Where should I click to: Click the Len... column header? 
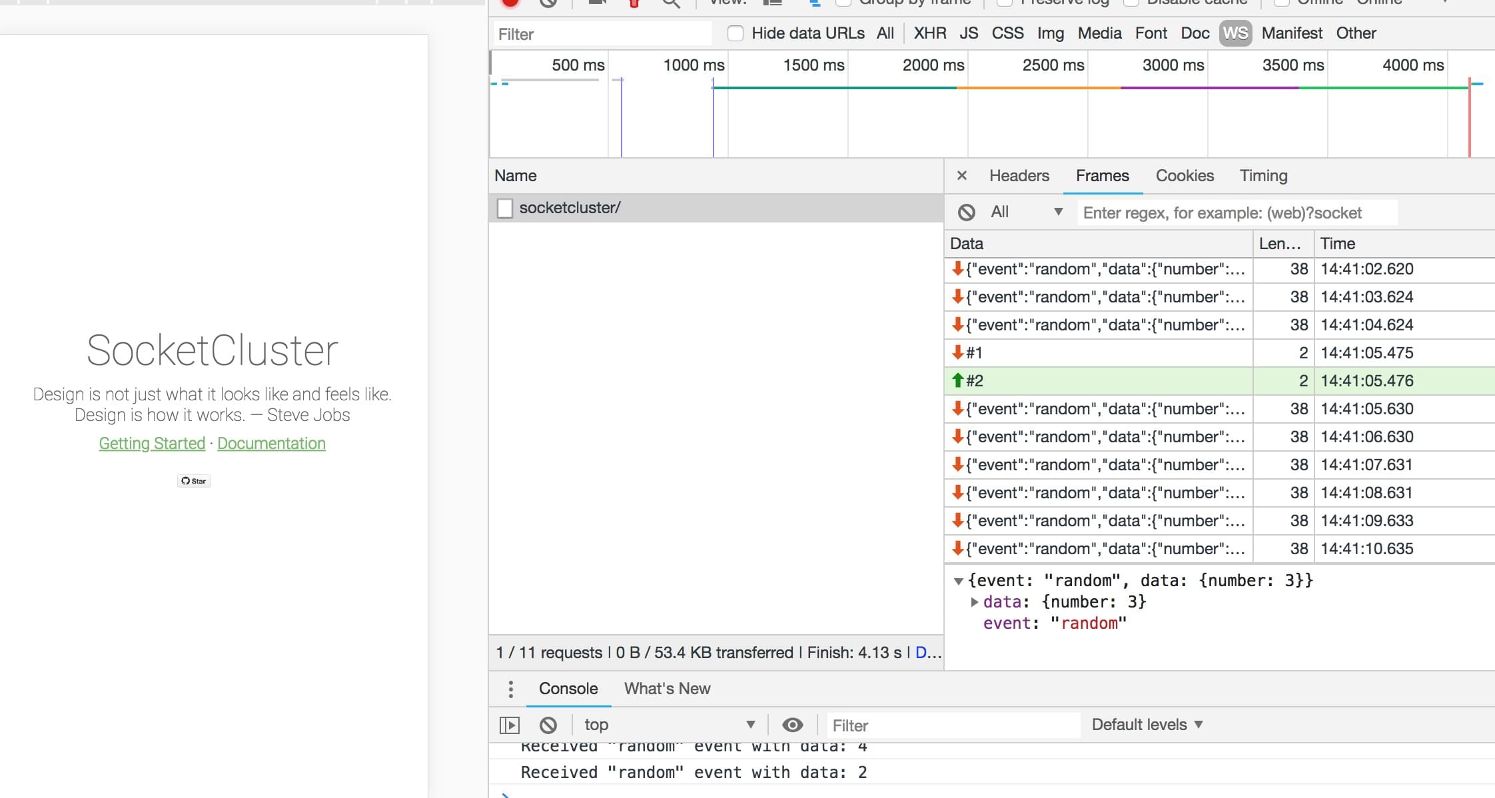1283,244
